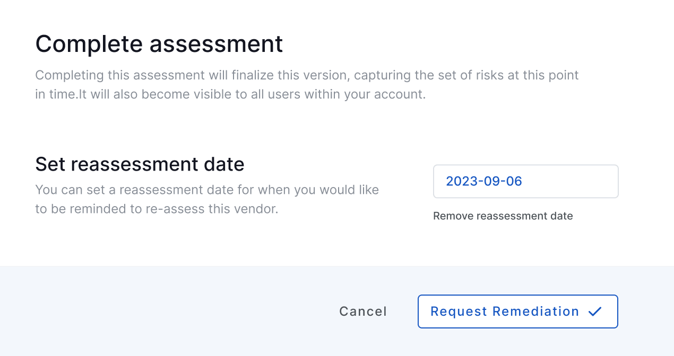674x356 pixels.
Task: Click the word Request in the outlined button
Action: (x=459, y=311)
